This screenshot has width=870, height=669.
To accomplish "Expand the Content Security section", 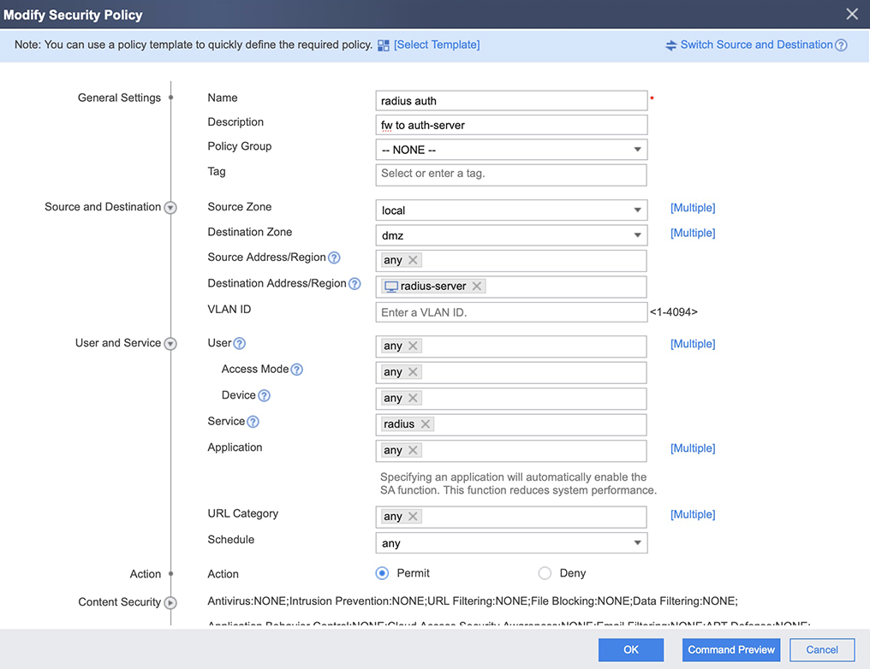I will coord(170,602).
